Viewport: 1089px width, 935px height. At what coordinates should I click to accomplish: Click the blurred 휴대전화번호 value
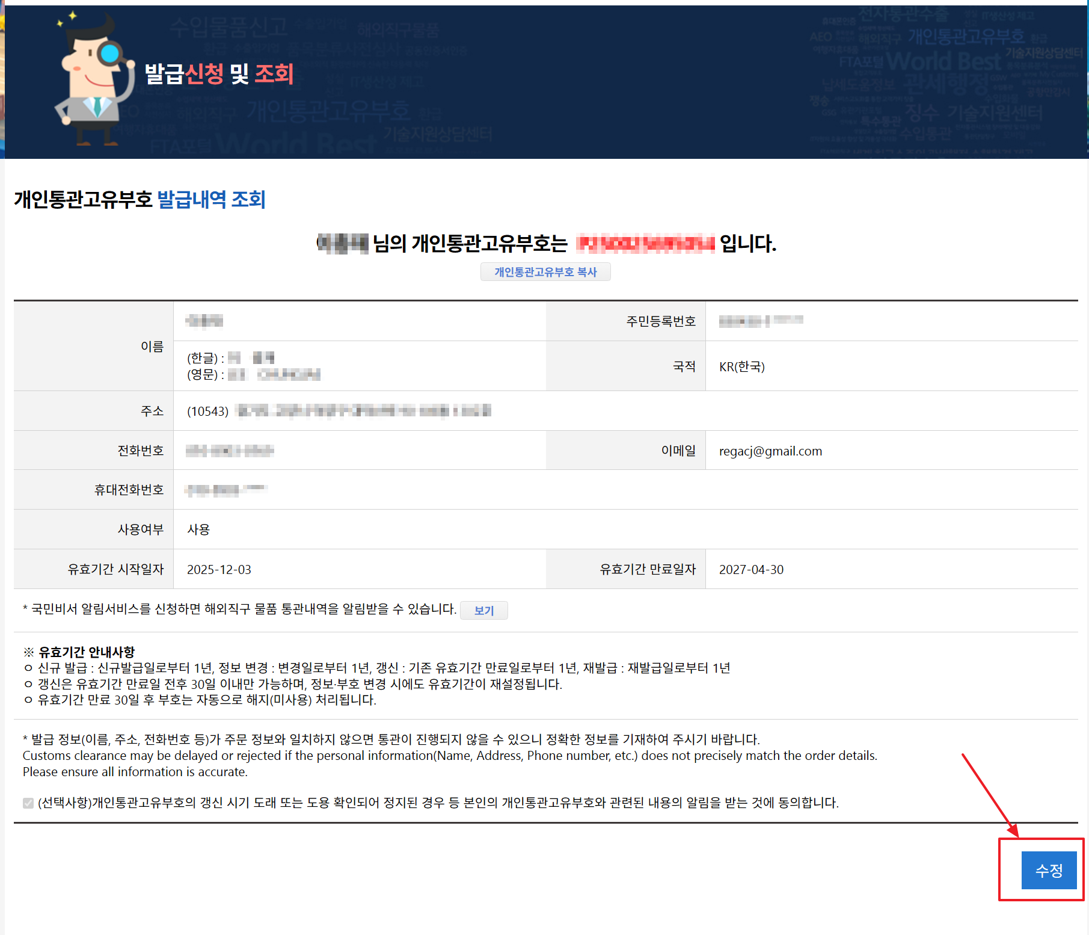pyautogui.click(x=225, y=490)
